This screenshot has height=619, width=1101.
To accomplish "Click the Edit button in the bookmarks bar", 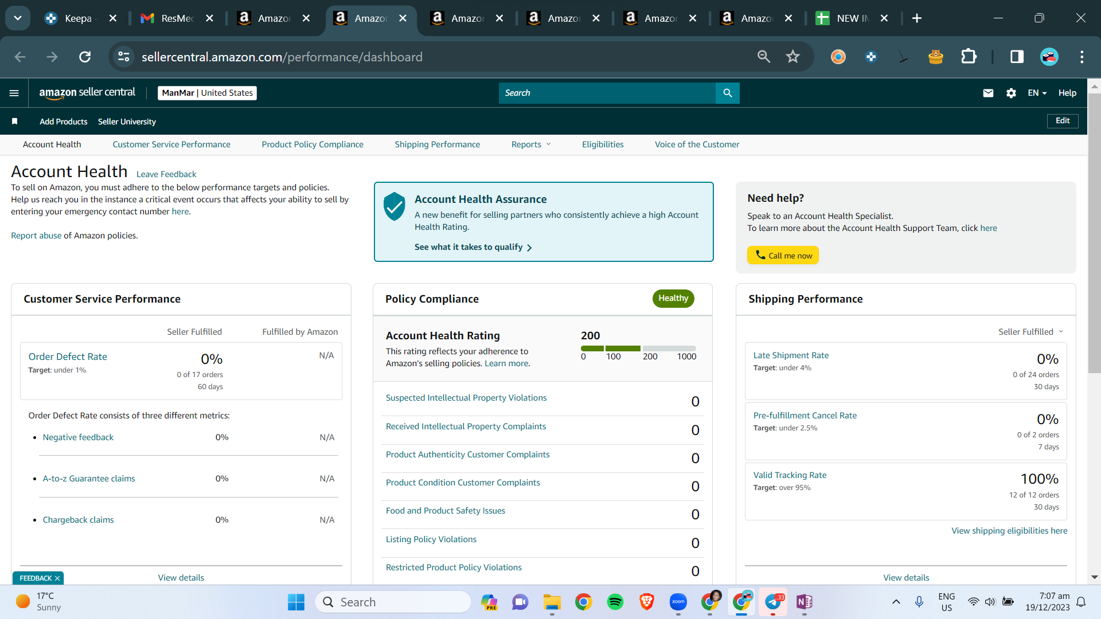I will tap(1063, 121).
